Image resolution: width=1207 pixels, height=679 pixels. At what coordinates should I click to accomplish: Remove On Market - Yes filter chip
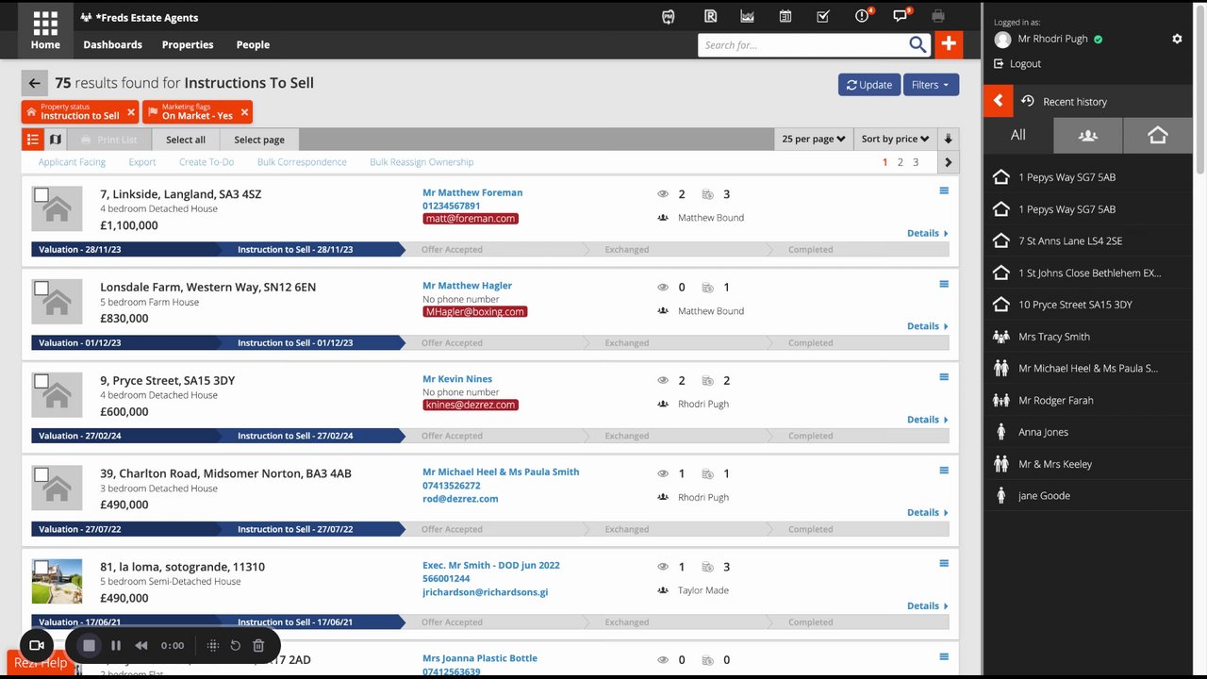click(x=244, y=112)
